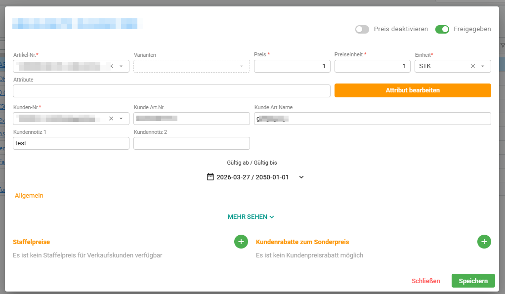Expand the Gültig ab / bis date chevron

301,177
